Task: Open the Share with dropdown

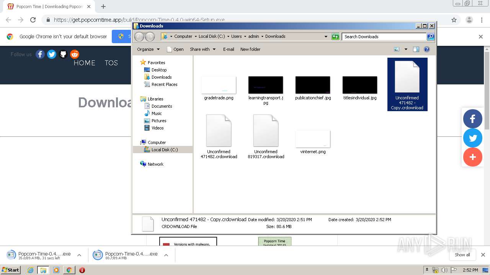Action: (x=203, y=49)
